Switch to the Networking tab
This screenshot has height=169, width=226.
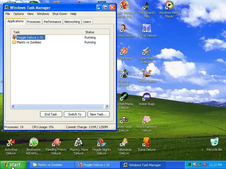pyautogui.click(x=72, y=22)
